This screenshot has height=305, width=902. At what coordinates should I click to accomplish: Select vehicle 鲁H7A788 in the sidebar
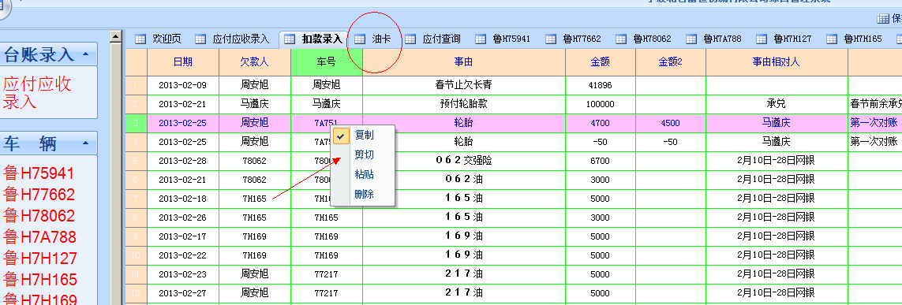click(x=40, y=237)
